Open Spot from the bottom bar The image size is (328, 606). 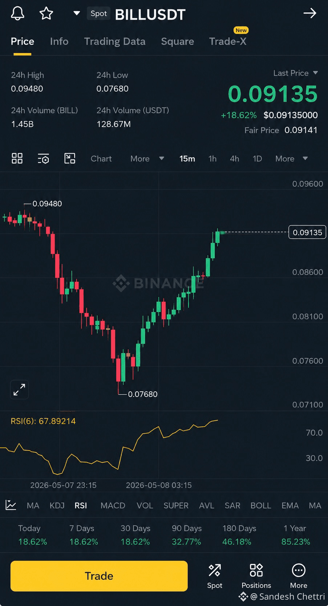click(x=214, y=576)
